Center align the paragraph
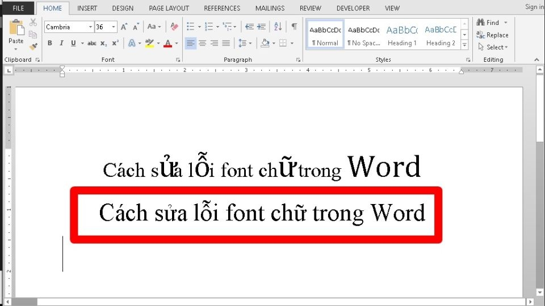545x306 pixels. pos(202,44)
